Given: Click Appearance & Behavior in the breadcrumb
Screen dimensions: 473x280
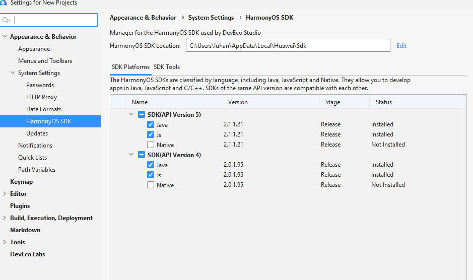Looking at the screenshot, I should coord(143,18).
